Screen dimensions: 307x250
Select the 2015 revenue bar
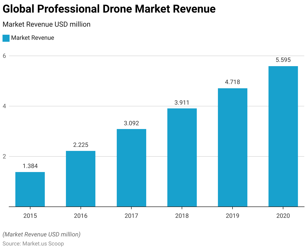click(30, 189)
